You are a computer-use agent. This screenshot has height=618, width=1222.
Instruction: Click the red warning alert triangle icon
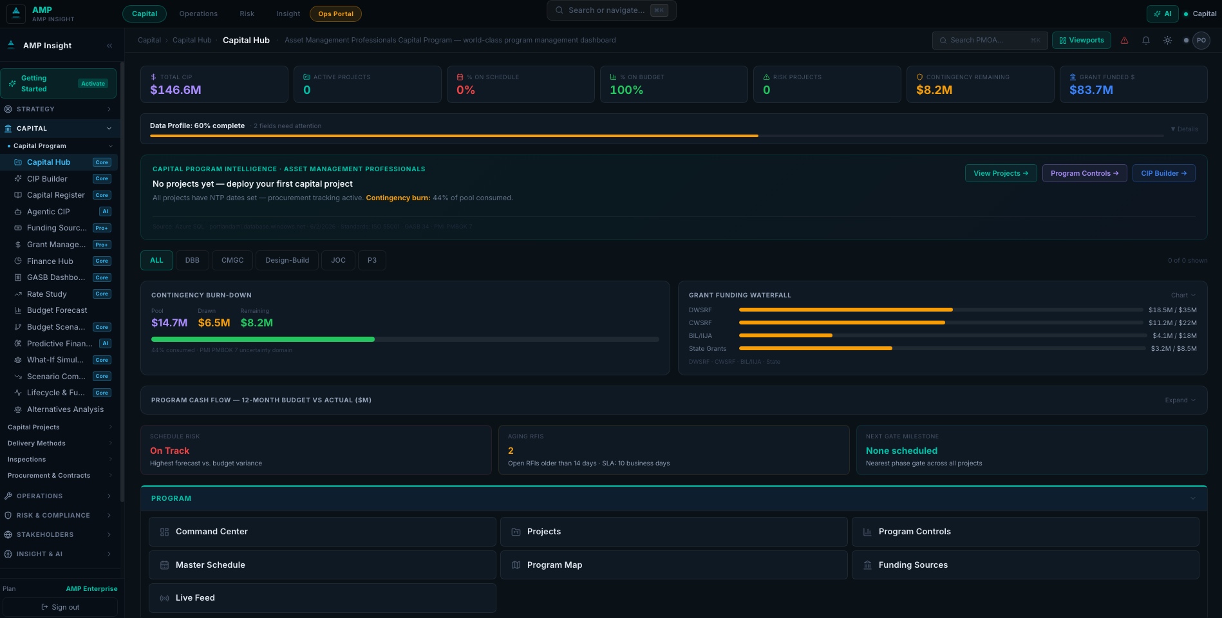pos(1124,40)
